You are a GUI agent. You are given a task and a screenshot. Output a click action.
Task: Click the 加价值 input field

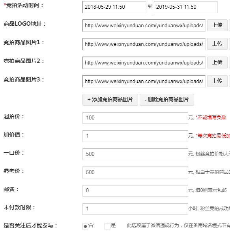pos(135,136)
